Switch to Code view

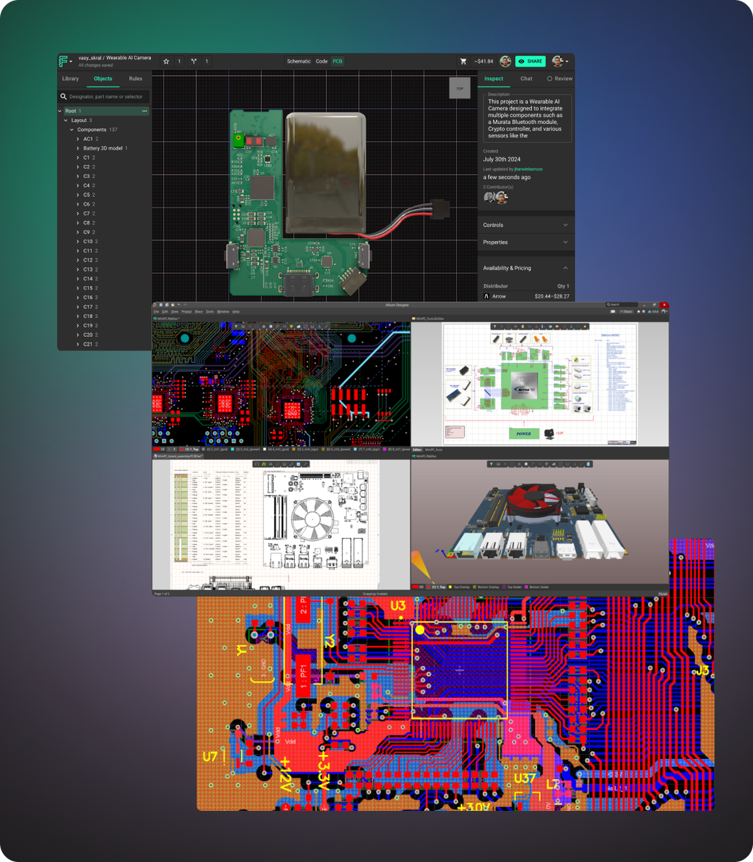coord(322,61)
